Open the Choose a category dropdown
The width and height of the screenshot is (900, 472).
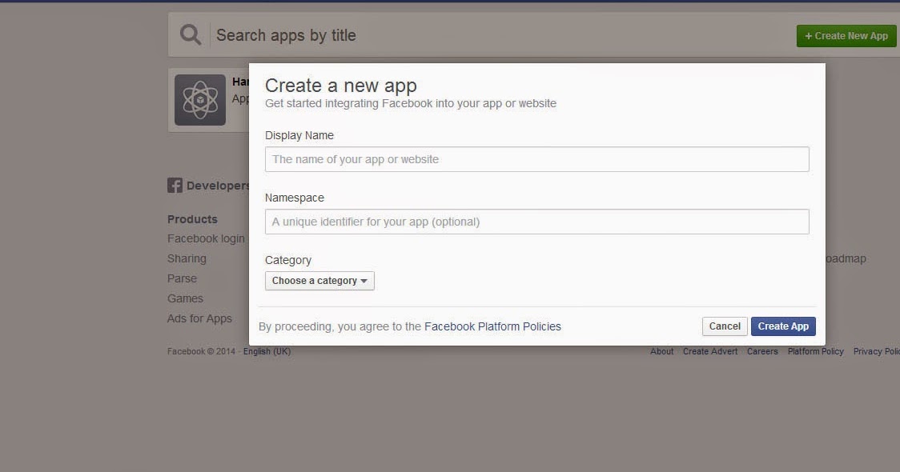[x=319, y=281]
